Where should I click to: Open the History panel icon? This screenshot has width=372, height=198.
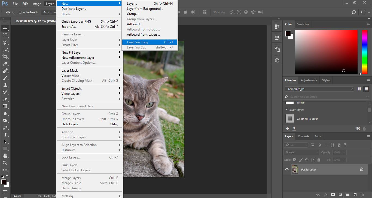[277, 27]
